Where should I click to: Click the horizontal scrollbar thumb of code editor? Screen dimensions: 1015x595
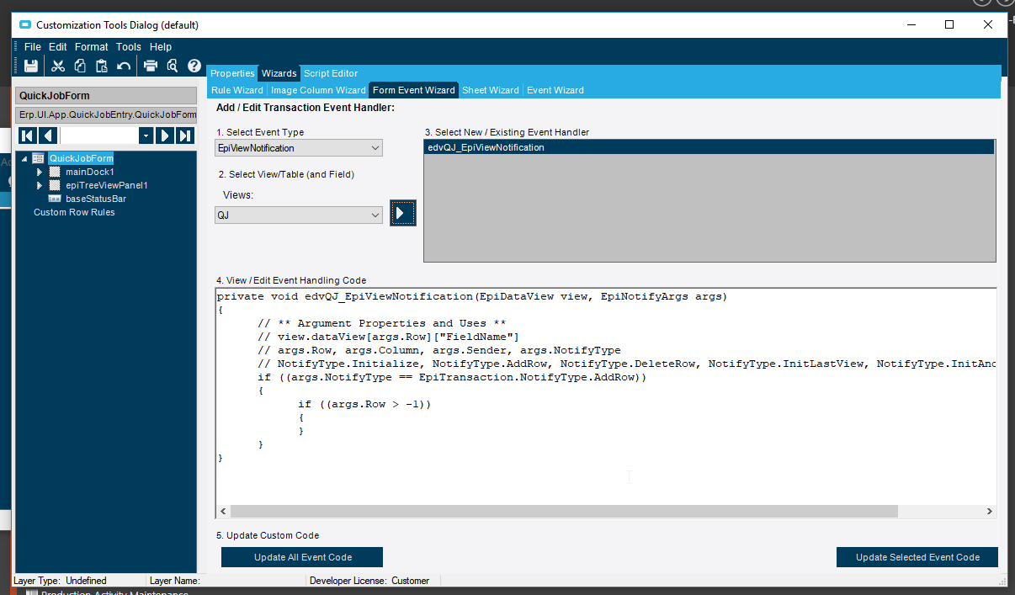tap(564, 512)
